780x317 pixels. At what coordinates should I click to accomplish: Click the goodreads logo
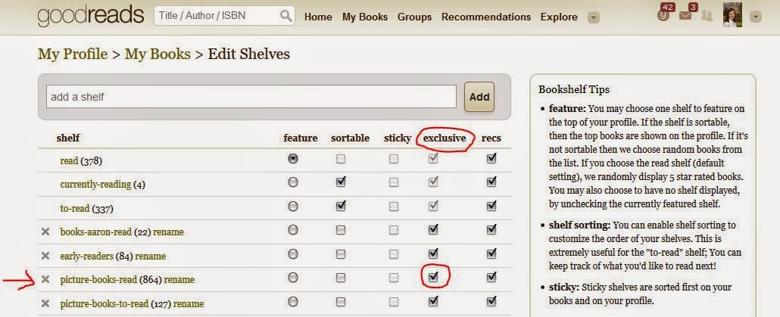tap(91, 16)
